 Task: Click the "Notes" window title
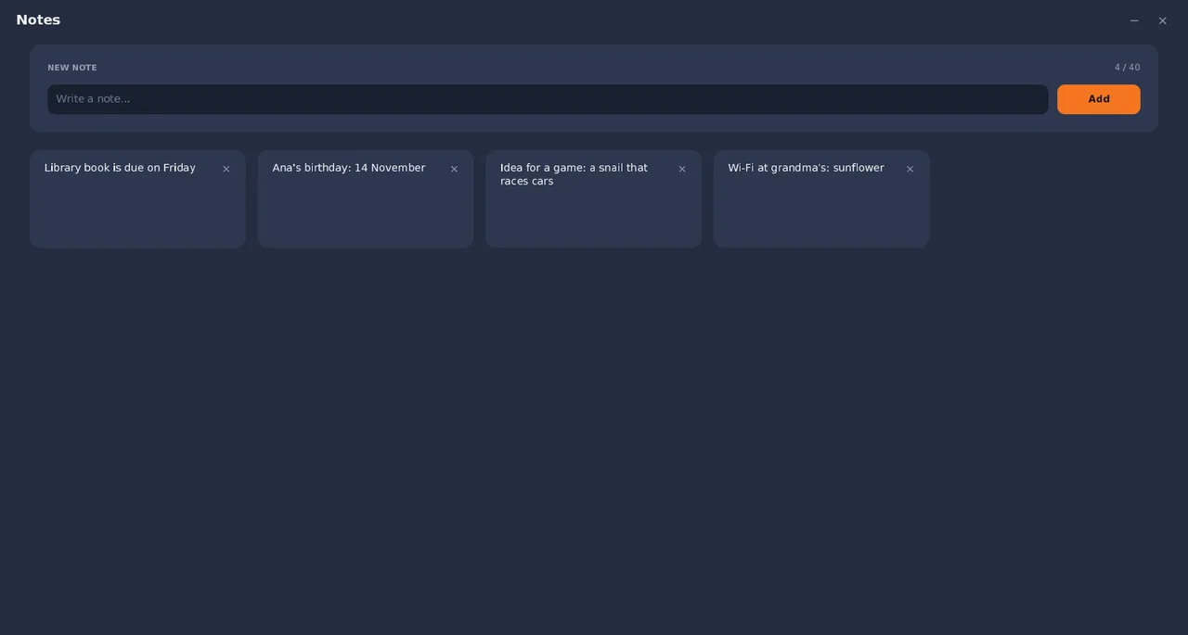click(38, 19)
